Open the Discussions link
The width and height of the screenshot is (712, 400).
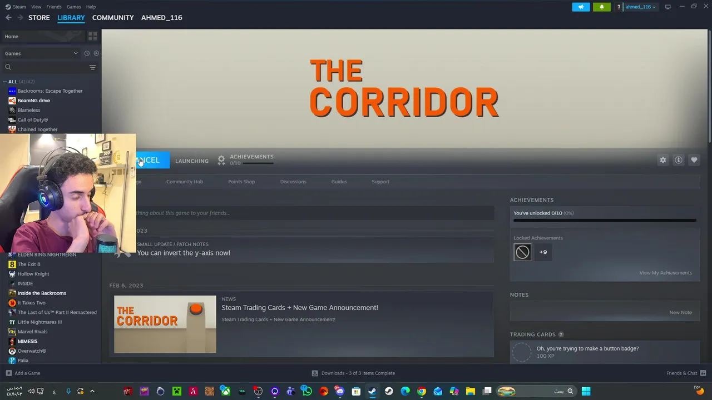(293, 182)
